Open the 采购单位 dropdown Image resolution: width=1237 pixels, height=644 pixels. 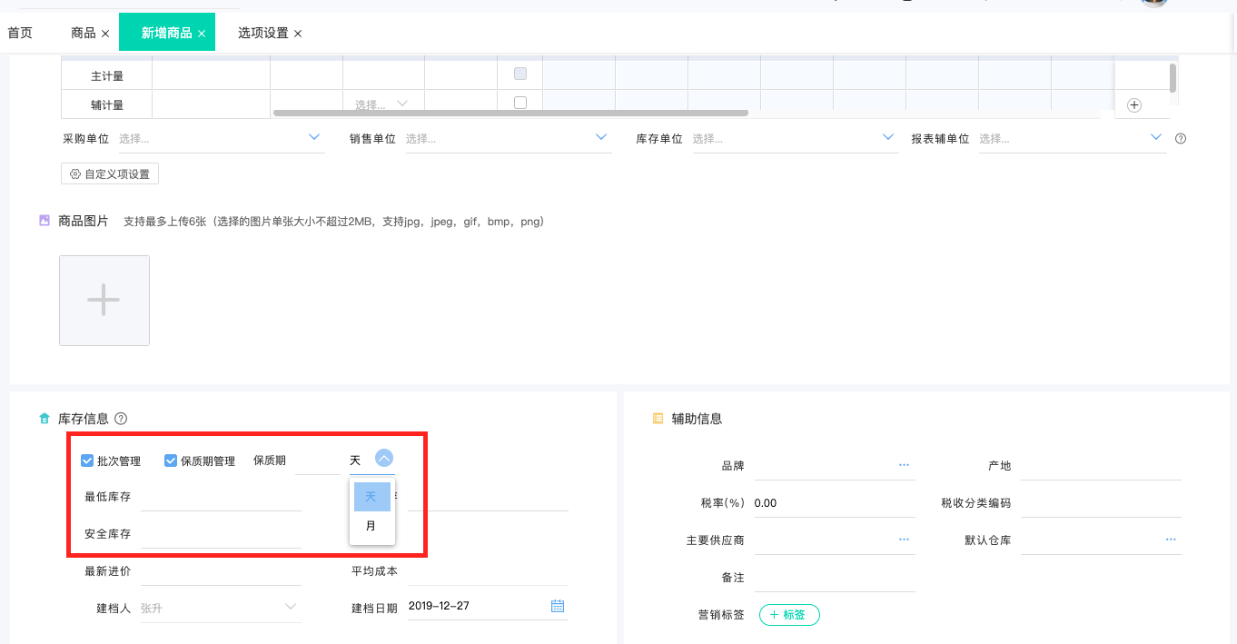click(x=221, y=139)
